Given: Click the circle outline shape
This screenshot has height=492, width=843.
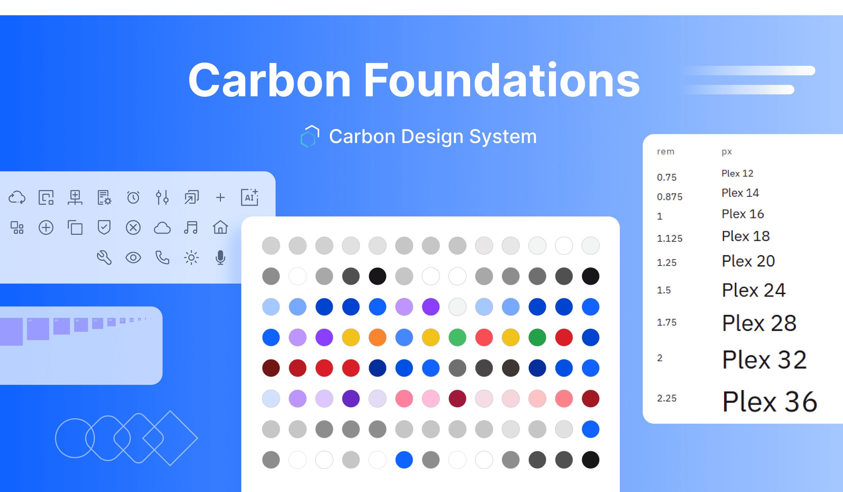Looking at the screenshot, I should click(x=75, y=438).
